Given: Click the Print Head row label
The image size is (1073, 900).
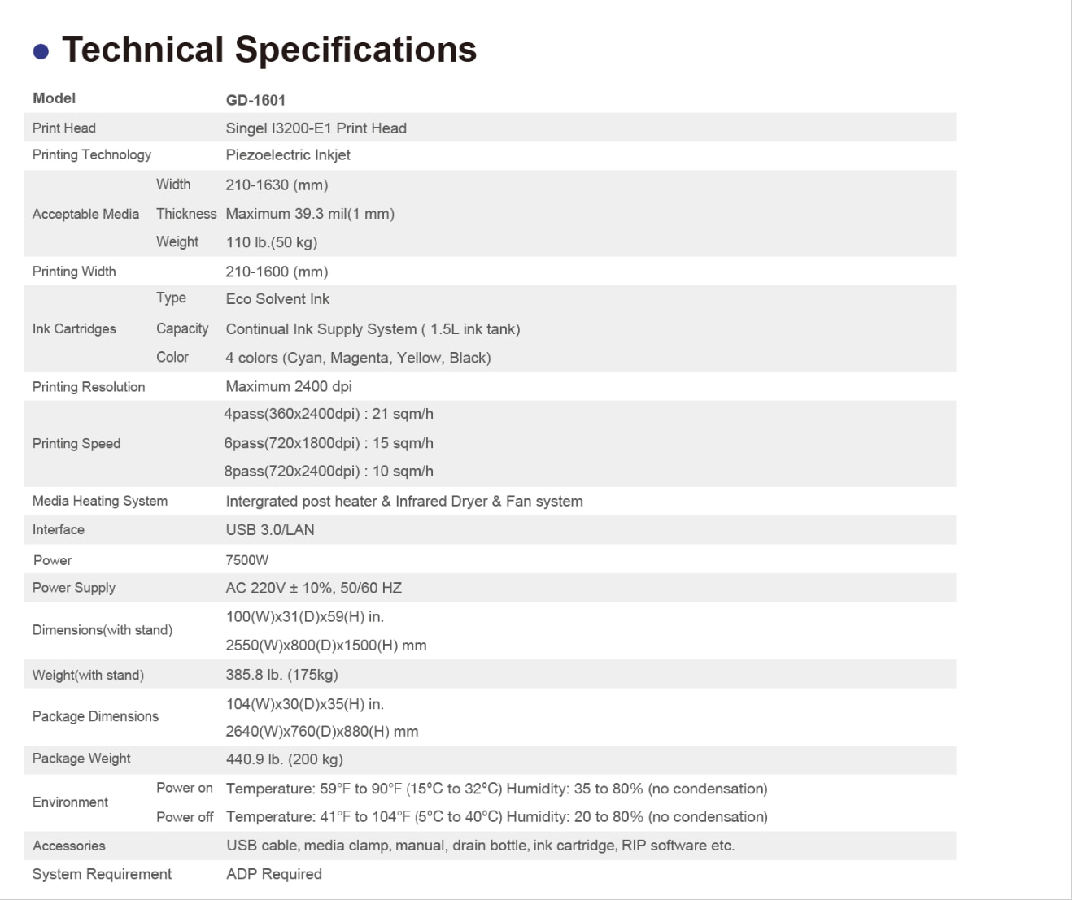Looking at the screenshot, I should 64,128.
